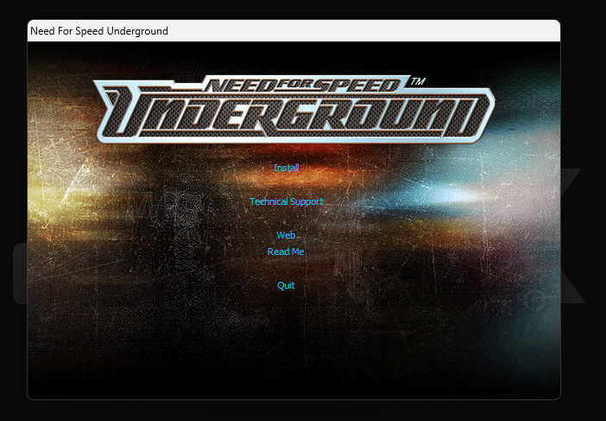View documentation through Read Me
This screenshot has height=421, width=606.
click(286, 252)
